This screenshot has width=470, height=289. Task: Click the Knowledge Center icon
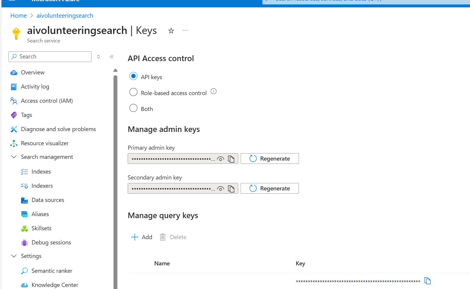(24, 285)
